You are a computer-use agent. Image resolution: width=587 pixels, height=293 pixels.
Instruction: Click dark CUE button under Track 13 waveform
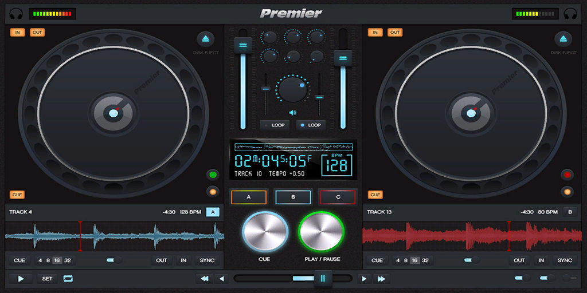click(x=377, y=260)
